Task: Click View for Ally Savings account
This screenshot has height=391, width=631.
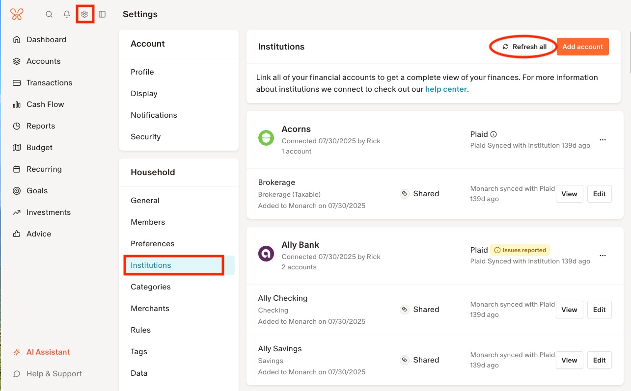Action: tap(569, 360)
